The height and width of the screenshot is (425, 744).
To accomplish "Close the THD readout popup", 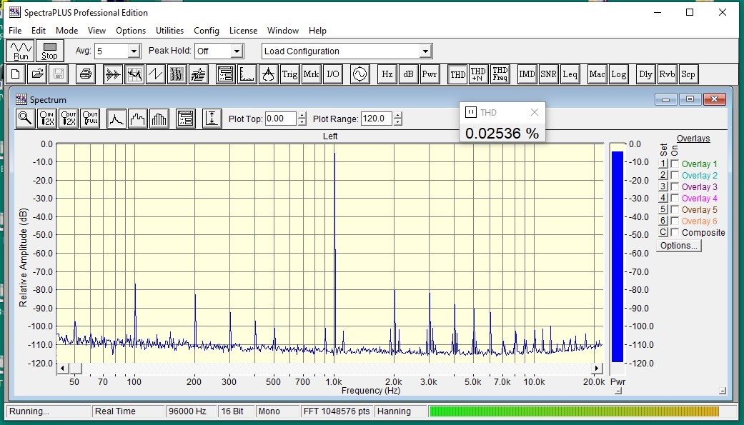I will click(535, 112).
